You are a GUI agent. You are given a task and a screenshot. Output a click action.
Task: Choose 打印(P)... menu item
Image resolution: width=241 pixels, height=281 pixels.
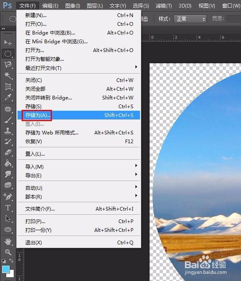(79, 221)
